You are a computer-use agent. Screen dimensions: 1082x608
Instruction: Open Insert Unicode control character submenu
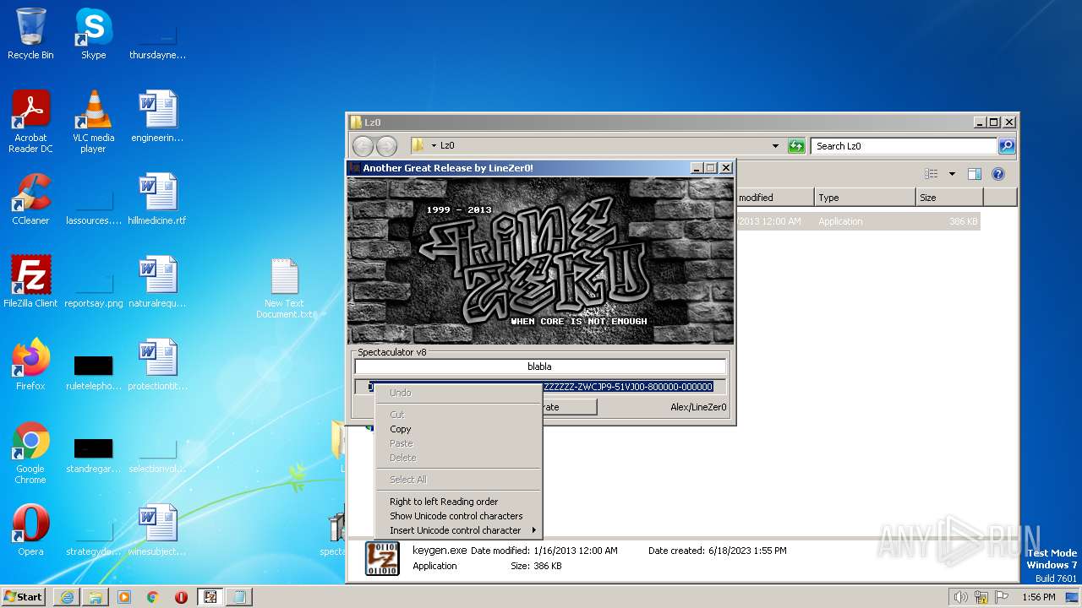coord(457,530)
